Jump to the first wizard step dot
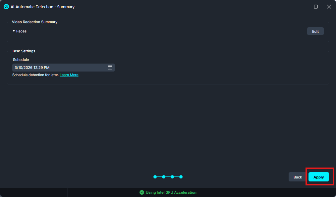 pos(155,177)
